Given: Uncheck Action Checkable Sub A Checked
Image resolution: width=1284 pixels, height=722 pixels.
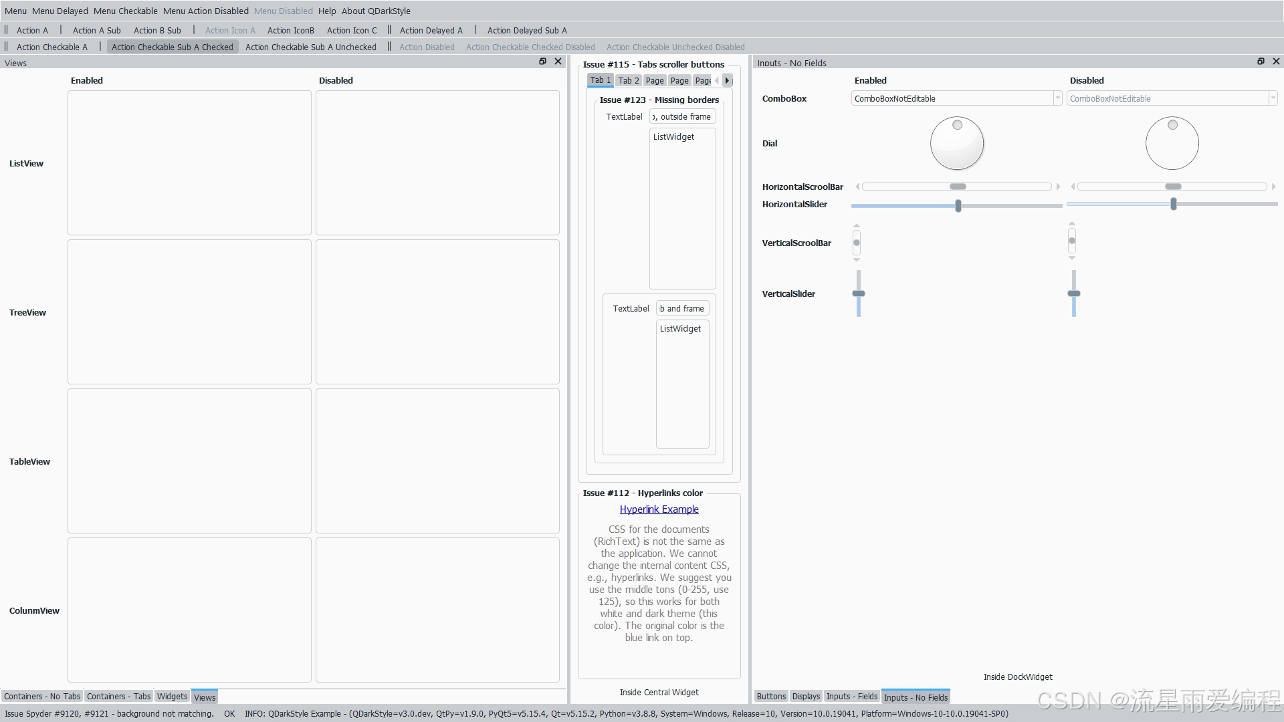Looking at the screenshot, I should pyautogui.click(x=172, y=47).
